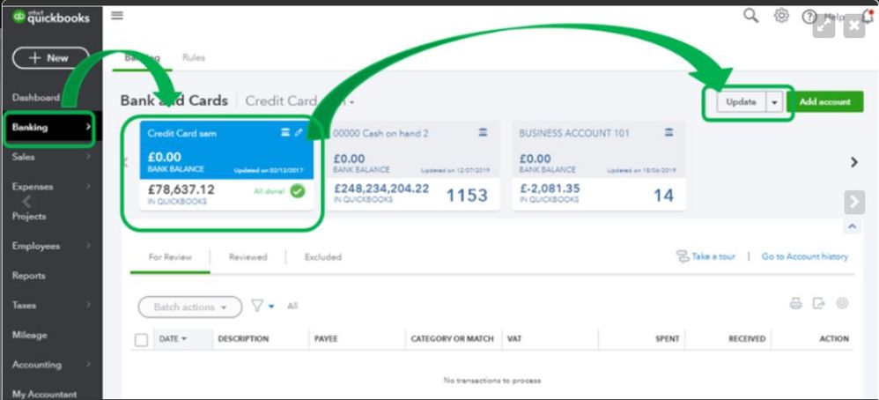Image resolution: width=879 pixels, height=400 pixels.
Task: Click the + New button
Action: [x=50, y=58]
